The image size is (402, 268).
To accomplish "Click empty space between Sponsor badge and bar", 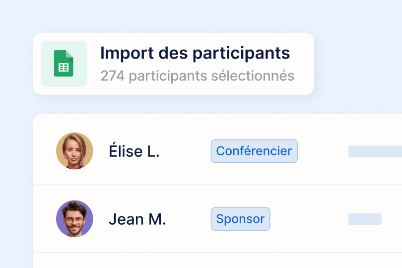I will click(309, 219).
